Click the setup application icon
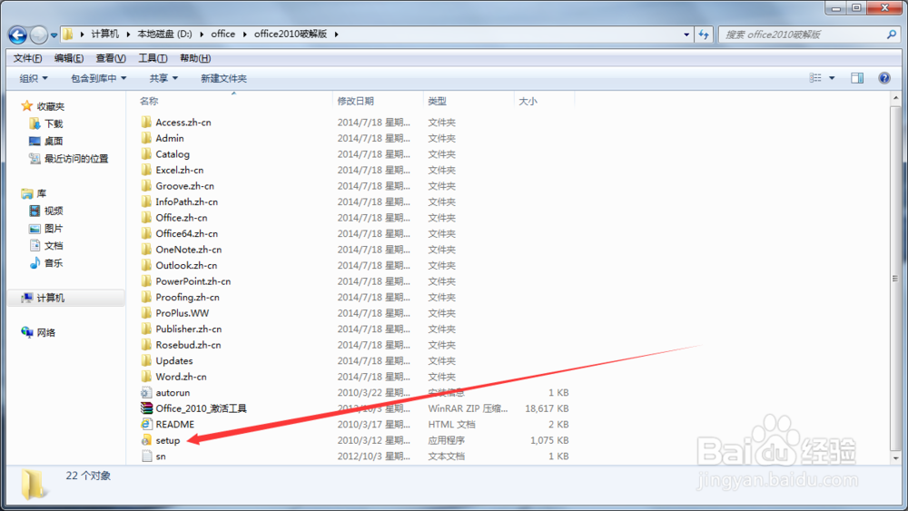This screenshot has width=908, height=511. [146, 440]
